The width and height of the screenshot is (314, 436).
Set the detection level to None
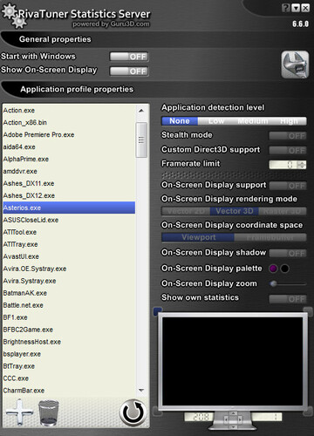[x=180, y=121]
